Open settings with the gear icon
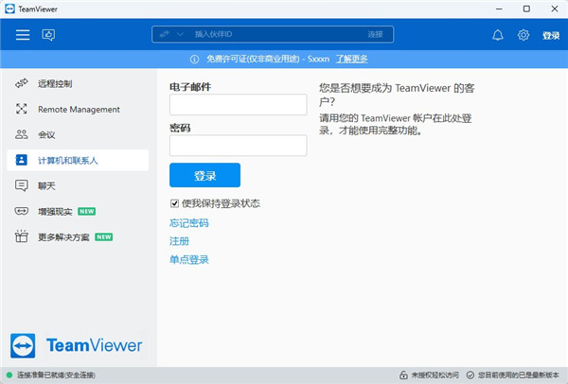568x384 pixels. [x=524, y=35]
